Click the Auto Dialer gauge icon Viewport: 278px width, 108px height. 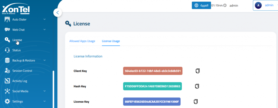tap(7, 19)
